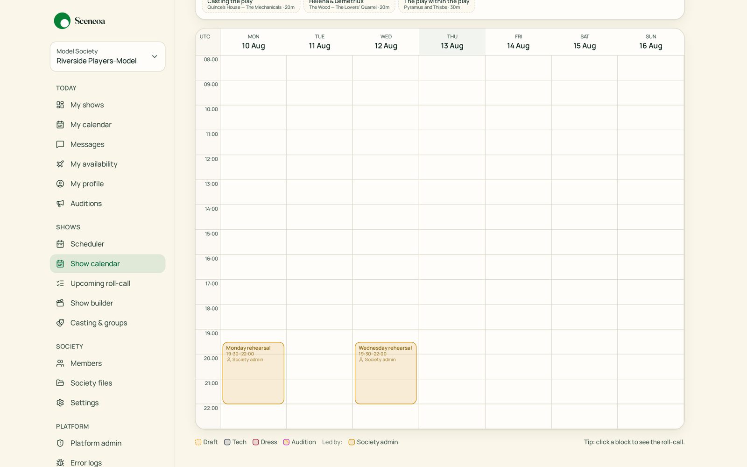Open Error logs

coord(107,462)
